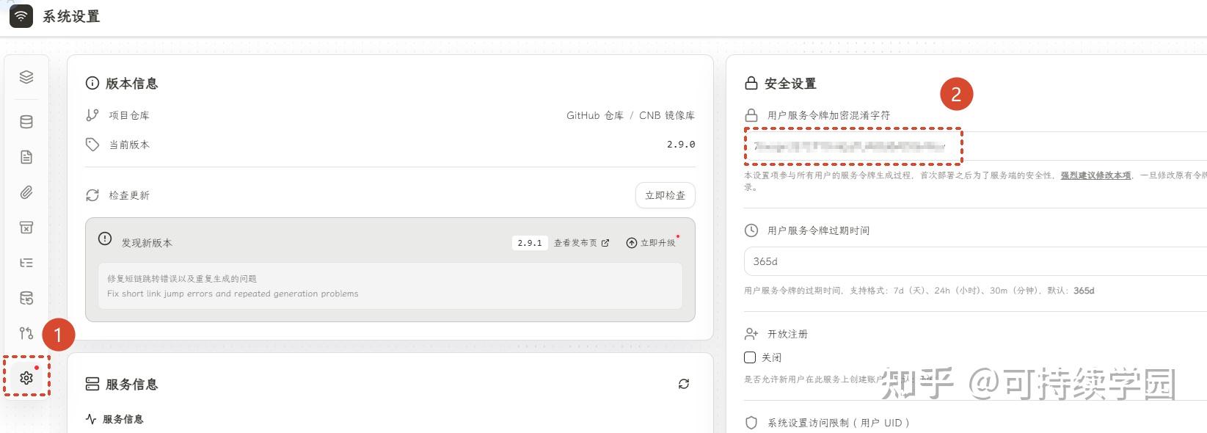
Task: Open the task list sidebar icon
Action: [x=26, y=263]
